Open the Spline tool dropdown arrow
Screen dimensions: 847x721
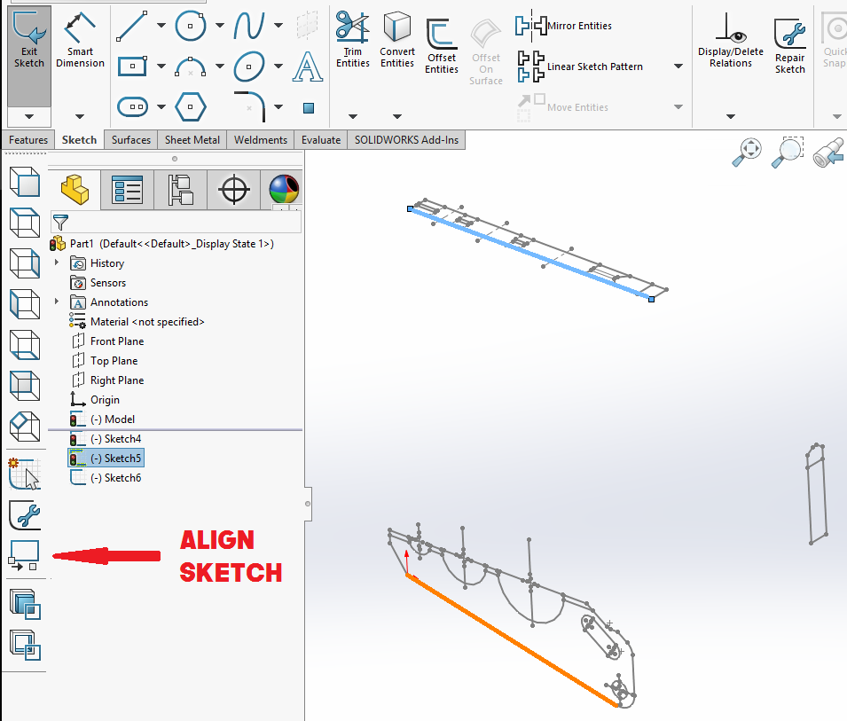pyautogui.click(x=278, y=26)
